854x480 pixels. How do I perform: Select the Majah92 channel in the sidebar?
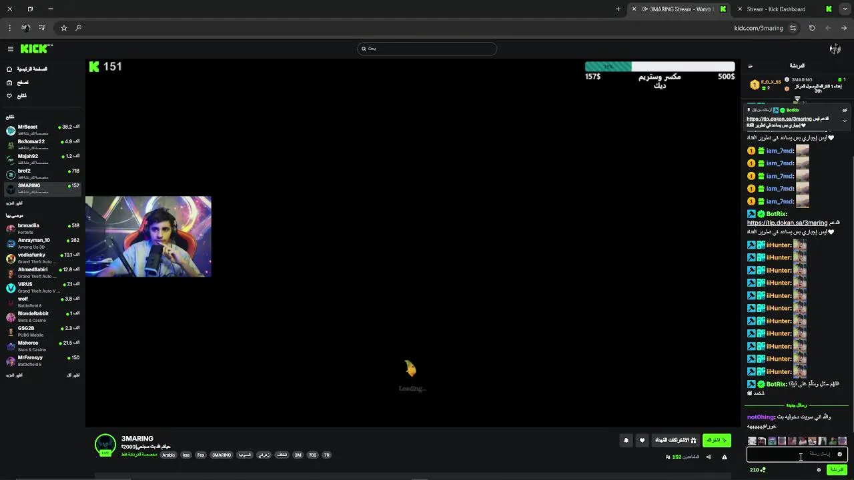(x=43, y=159)
